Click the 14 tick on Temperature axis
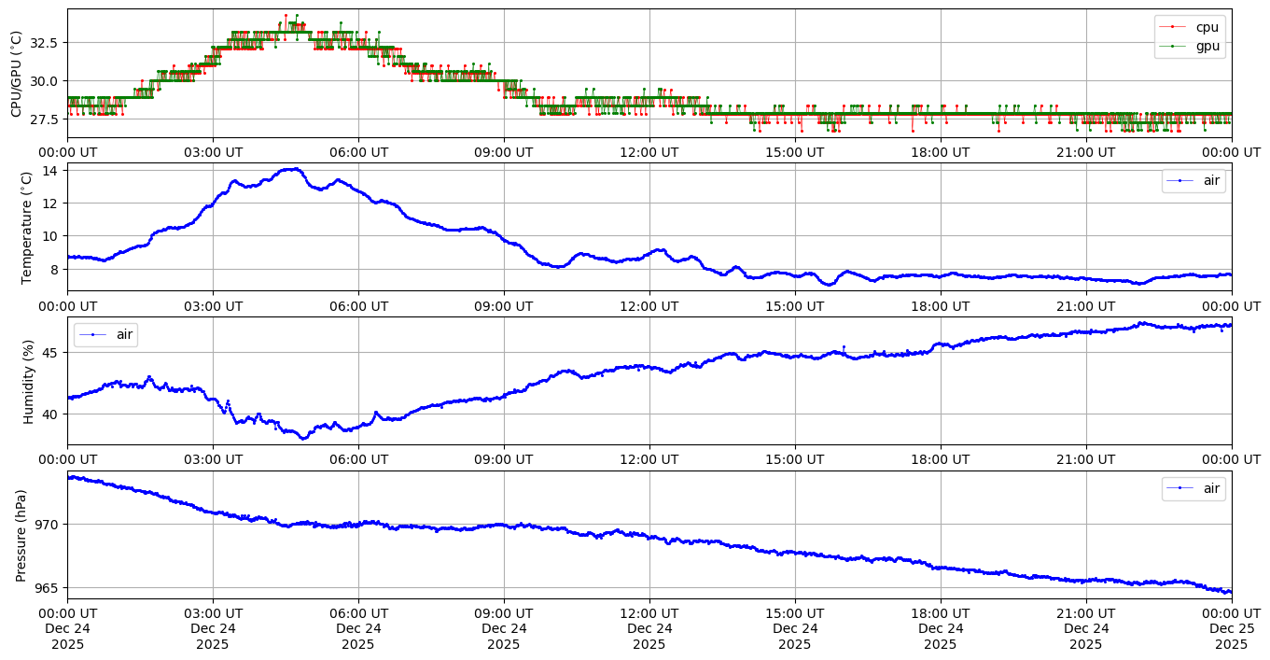This screenshot has width=1270, height=660. tap(50, 170)
